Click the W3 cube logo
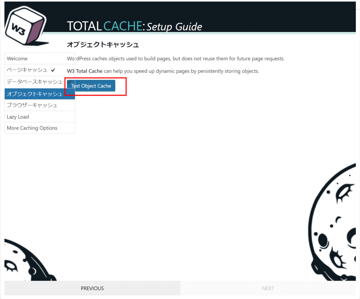 (x=25, y=26)
